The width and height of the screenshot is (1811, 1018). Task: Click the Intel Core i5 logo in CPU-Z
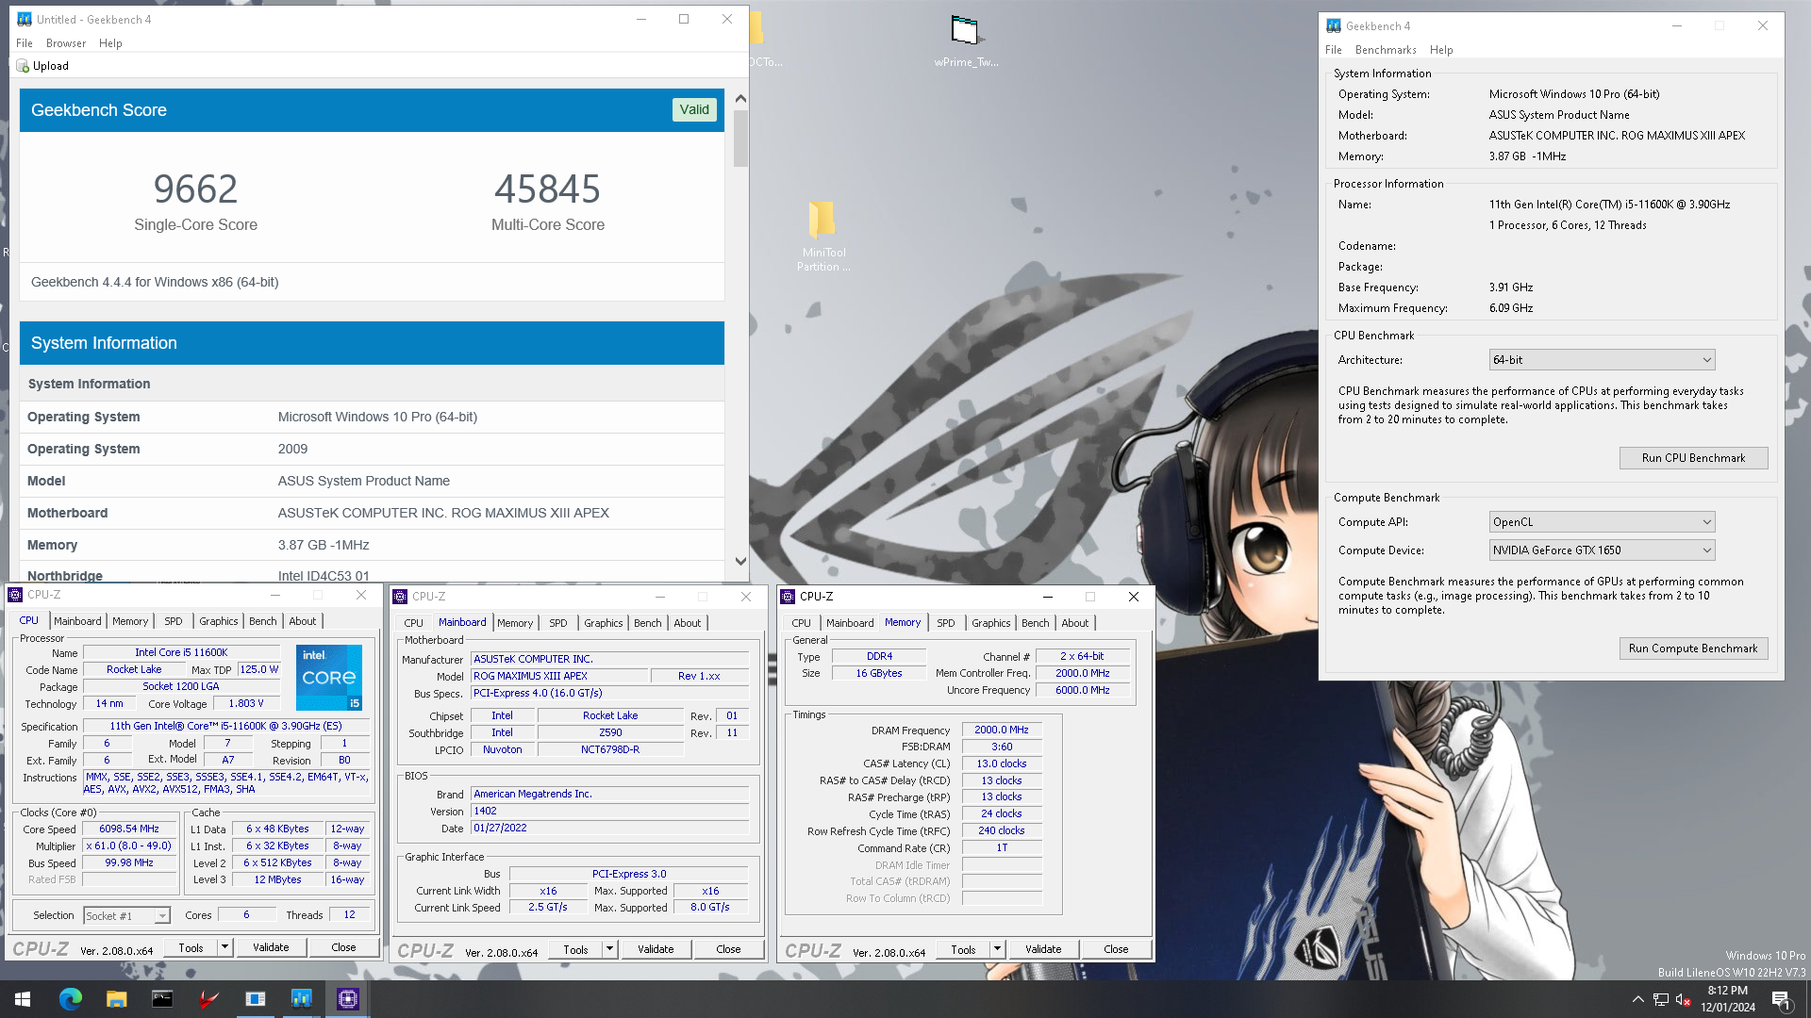(x=329, y=678)
